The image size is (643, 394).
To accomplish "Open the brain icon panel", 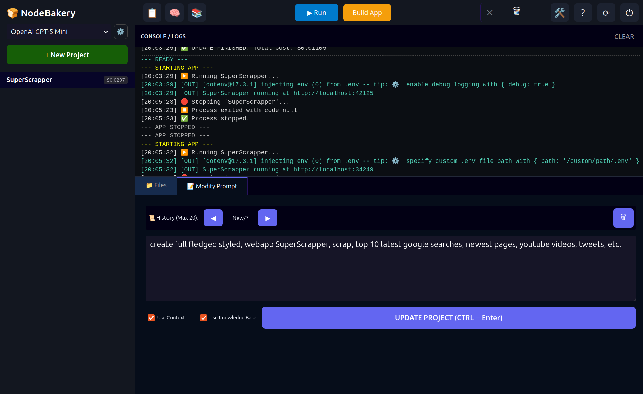I will (175, 13).
